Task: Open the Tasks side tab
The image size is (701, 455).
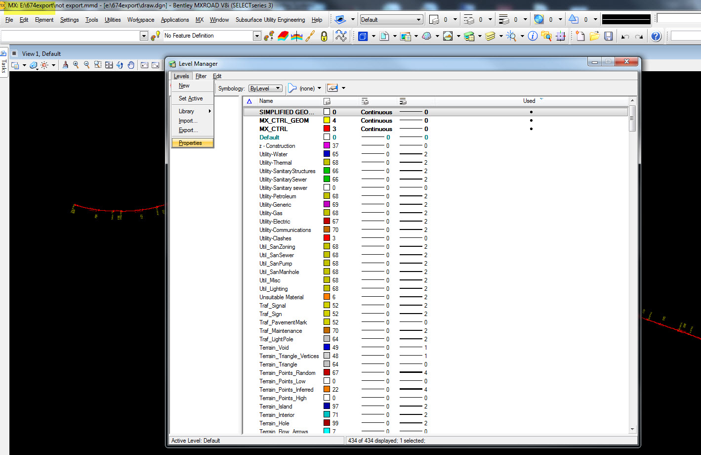Action: tap(4, 62)
